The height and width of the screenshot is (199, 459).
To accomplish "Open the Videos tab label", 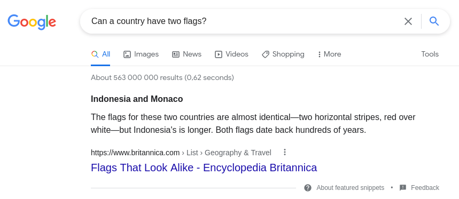I will coord(237,54).
